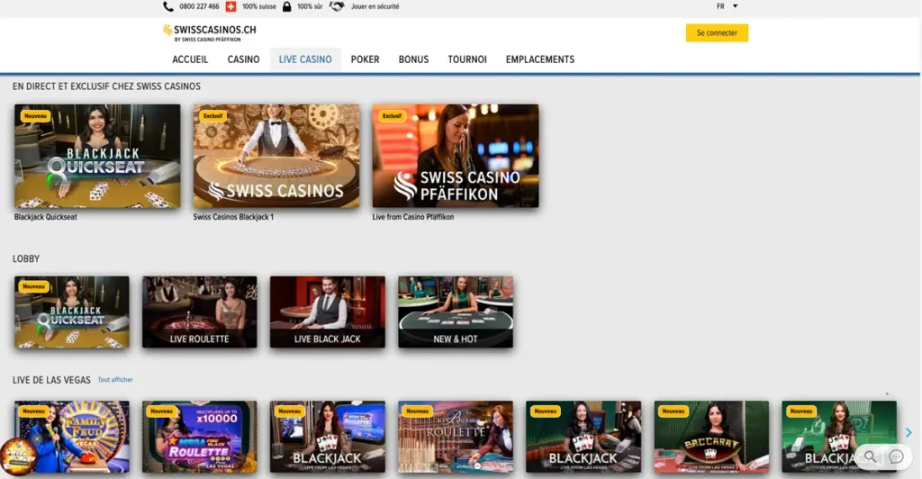Open the Family Feud Vegas game tile

click(x=72, y=437)
